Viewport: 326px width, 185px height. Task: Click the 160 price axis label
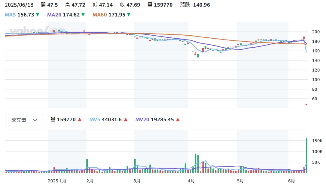point(316,51)
